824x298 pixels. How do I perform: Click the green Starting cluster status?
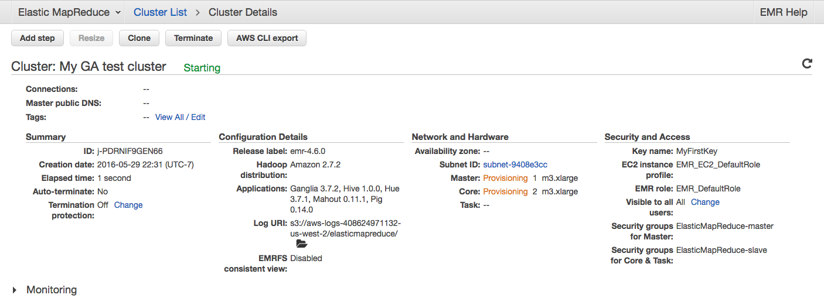pos(202,68)
